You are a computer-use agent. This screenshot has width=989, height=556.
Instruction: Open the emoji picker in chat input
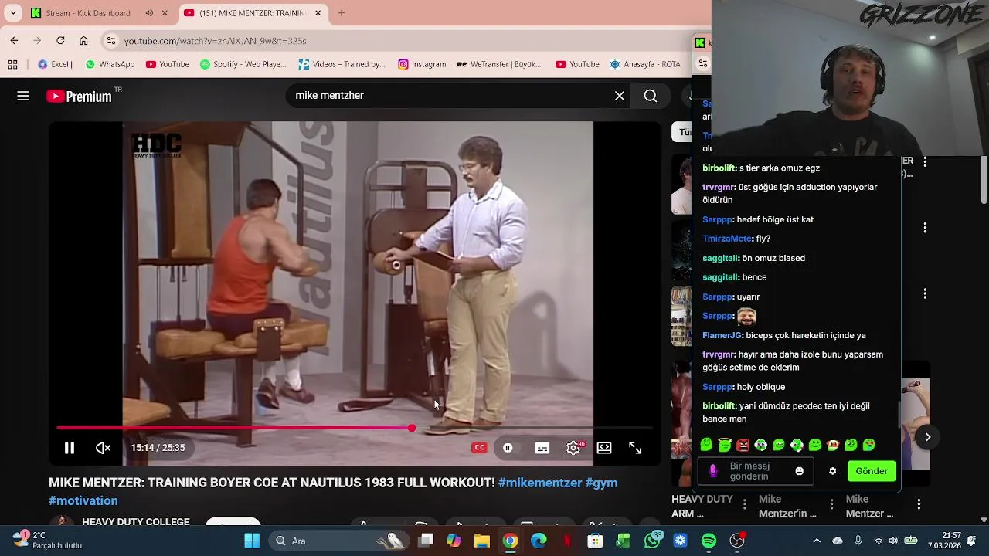[x=800, y=471]
